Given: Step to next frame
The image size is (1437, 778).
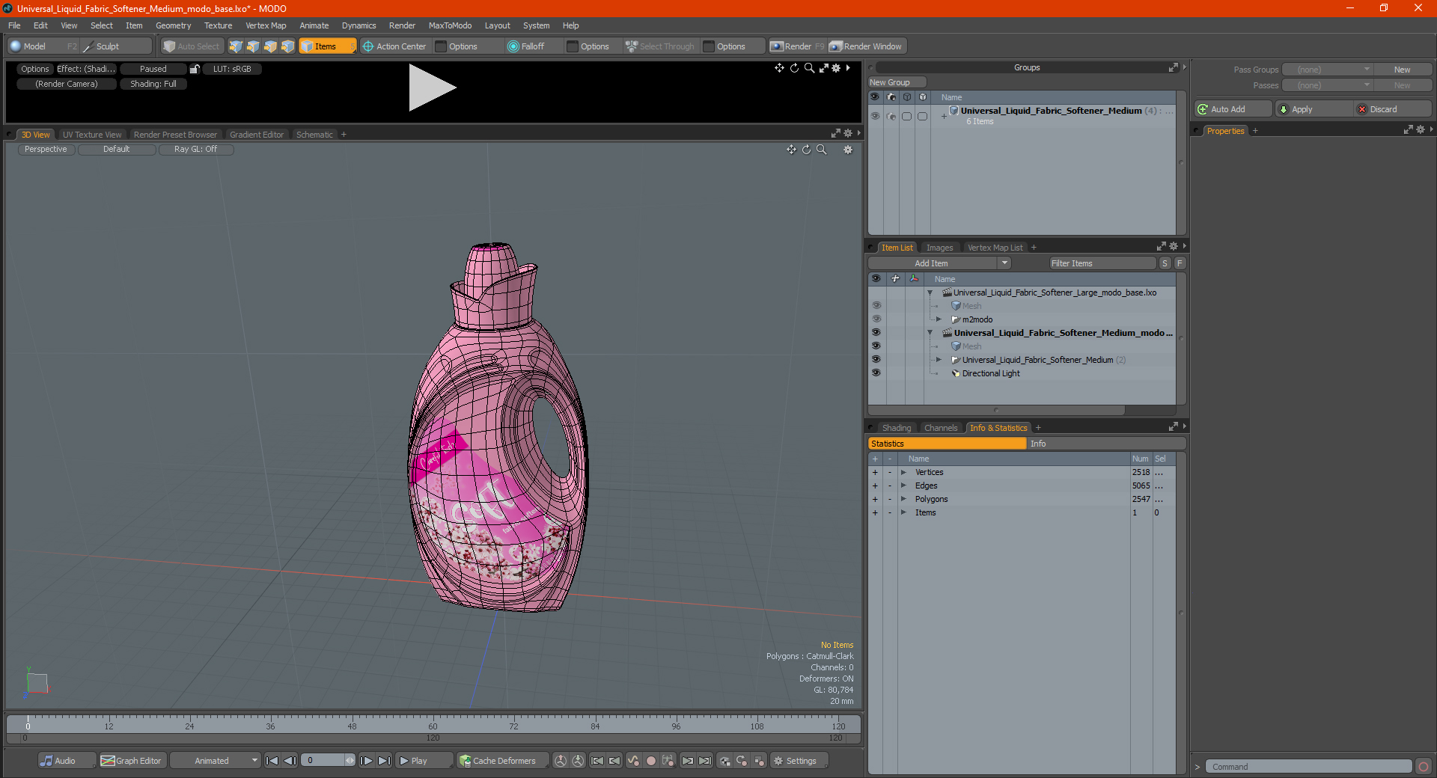Looking at the screenshot, I should click(367, 761).
